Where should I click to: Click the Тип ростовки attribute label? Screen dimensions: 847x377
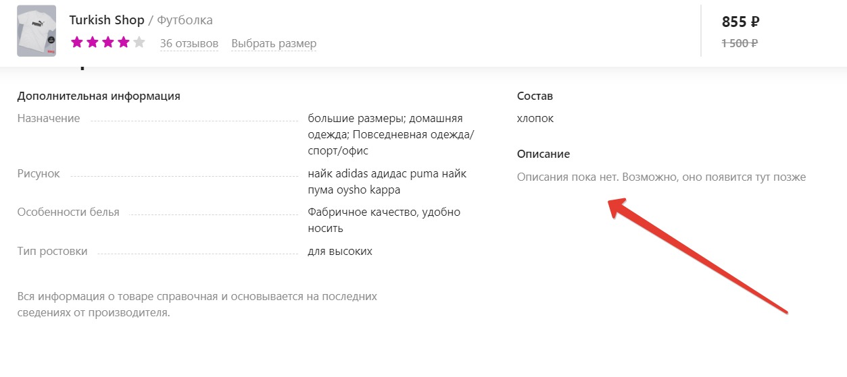pos(52,251)
